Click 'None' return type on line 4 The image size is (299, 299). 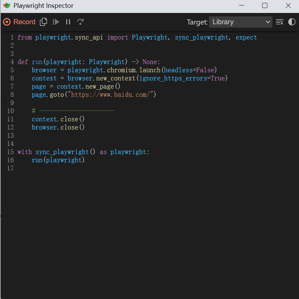coord(150,62)
